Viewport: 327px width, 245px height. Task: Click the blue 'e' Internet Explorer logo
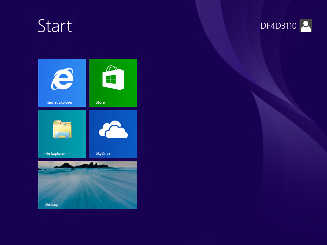(62, 79)
